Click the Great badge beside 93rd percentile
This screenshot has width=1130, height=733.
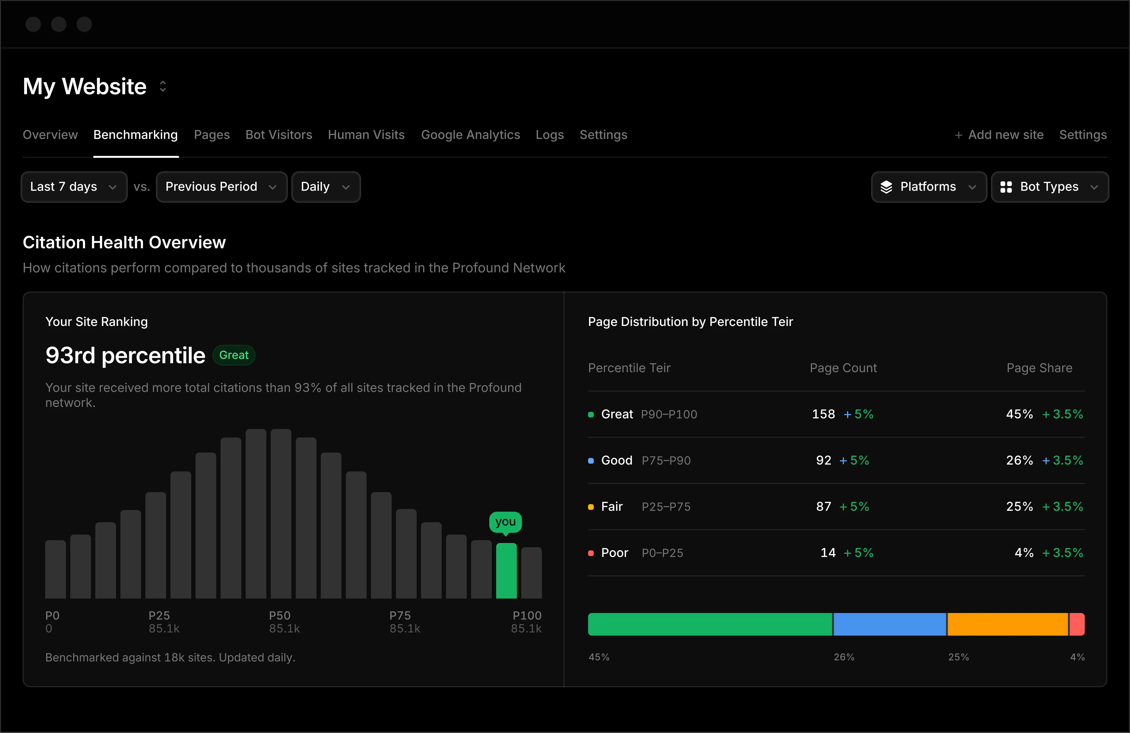[234, 355]
